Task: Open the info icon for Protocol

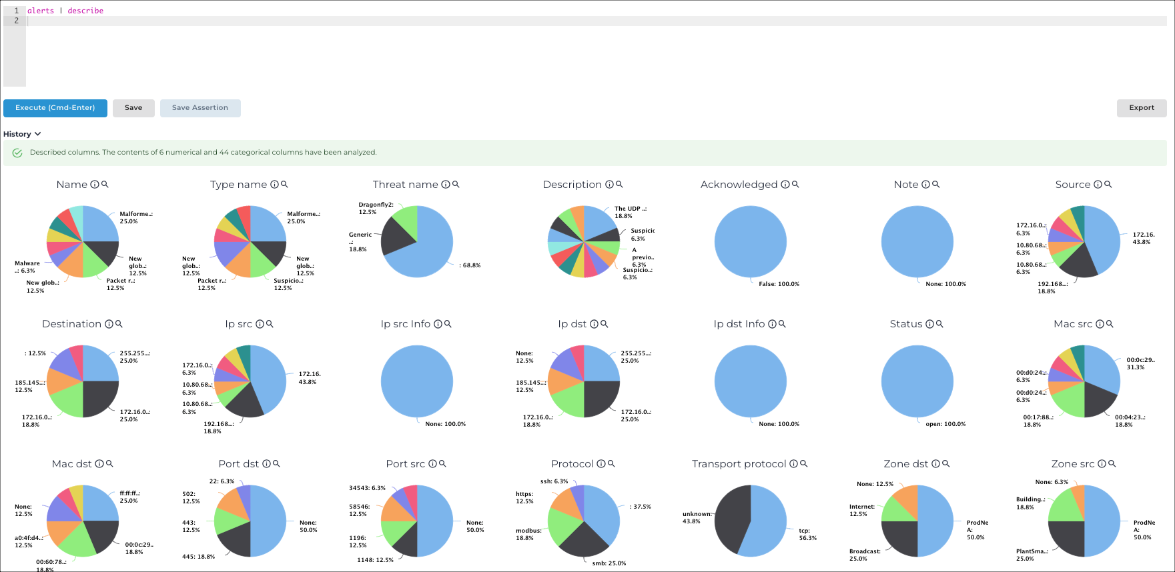Action: [x=601, y=464]
